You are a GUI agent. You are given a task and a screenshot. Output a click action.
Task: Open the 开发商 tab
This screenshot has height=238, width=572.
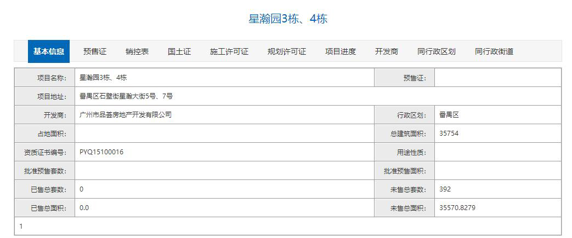pyautogui.click(x=387, y=51)
